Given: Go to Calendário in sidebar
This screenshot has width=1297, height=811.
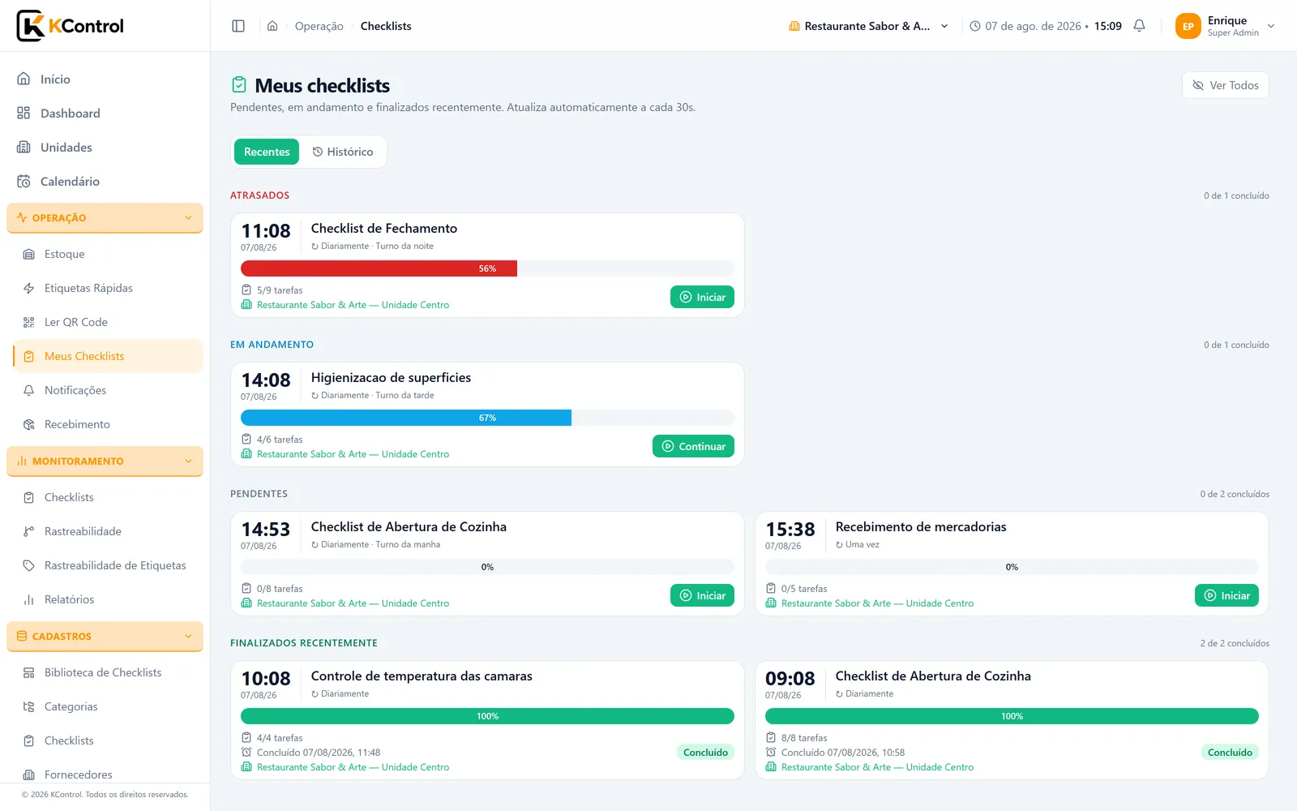Looking at the screenshot, I should [105, 182].
